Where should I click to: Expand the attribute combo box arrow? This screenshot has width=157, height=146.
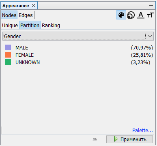click(x=150, y=36)
